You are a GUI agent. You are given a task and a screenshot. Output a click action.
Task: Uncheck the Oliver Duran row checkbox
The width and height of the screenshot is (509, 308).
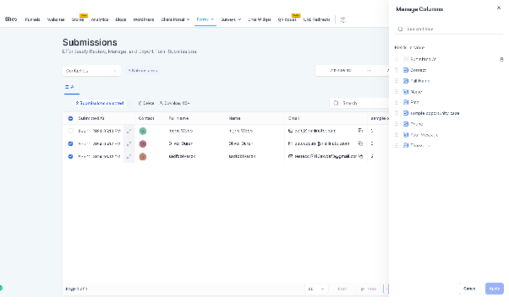(70, 143)
